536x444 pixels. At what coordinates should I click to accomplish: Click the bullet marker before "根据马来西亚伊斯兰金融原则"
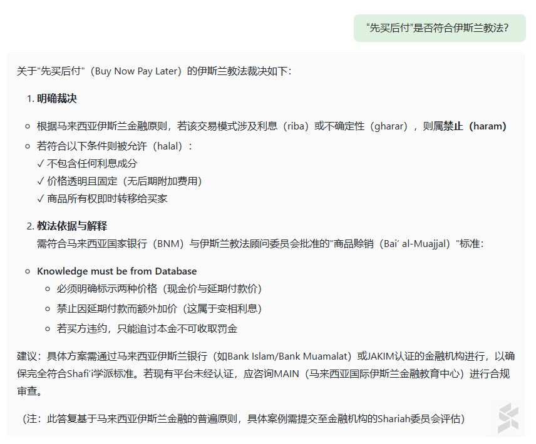coord(28,126)
